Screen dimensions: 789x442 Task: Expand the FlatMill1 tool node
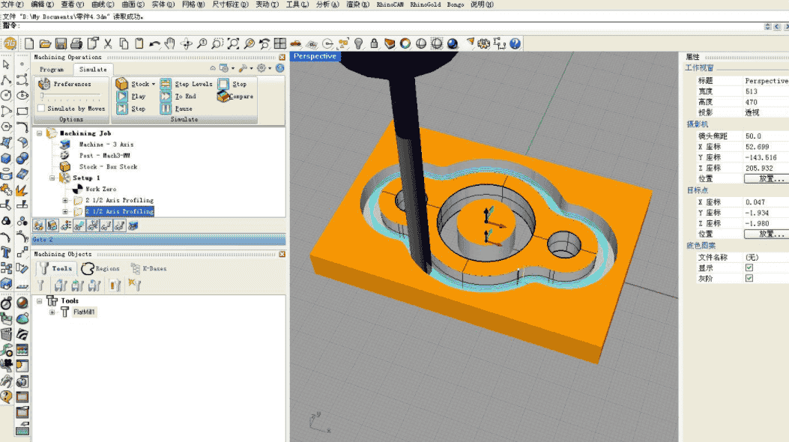(x=52, y=312)
